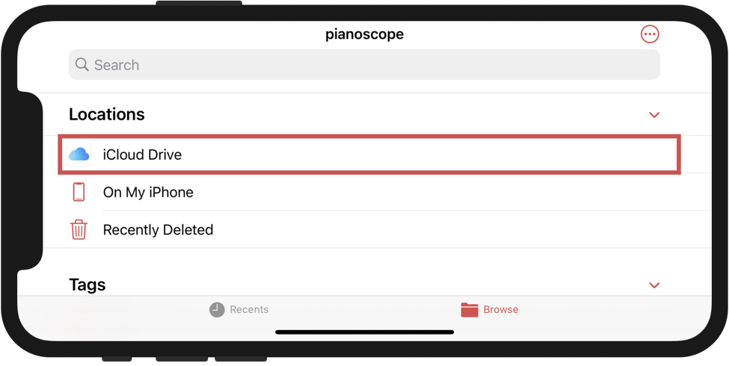The width and height of the screenshot is (729, 366).
Task: Switch to the Browse tab
Action: tap(490, 309)
